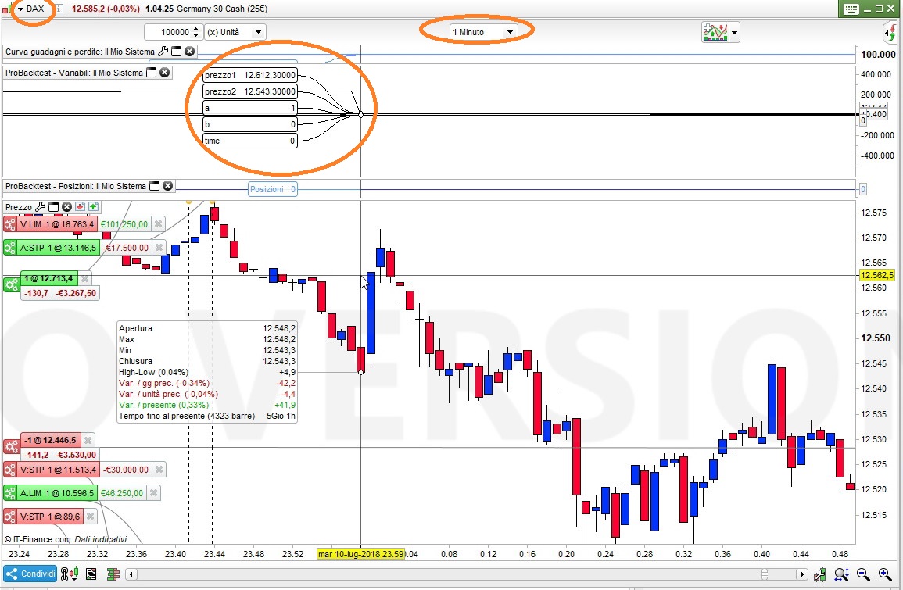Click the prezzo2 12.543,30000 variable label
The width and height of the screenshot is (903, 590).
(250, 91)
